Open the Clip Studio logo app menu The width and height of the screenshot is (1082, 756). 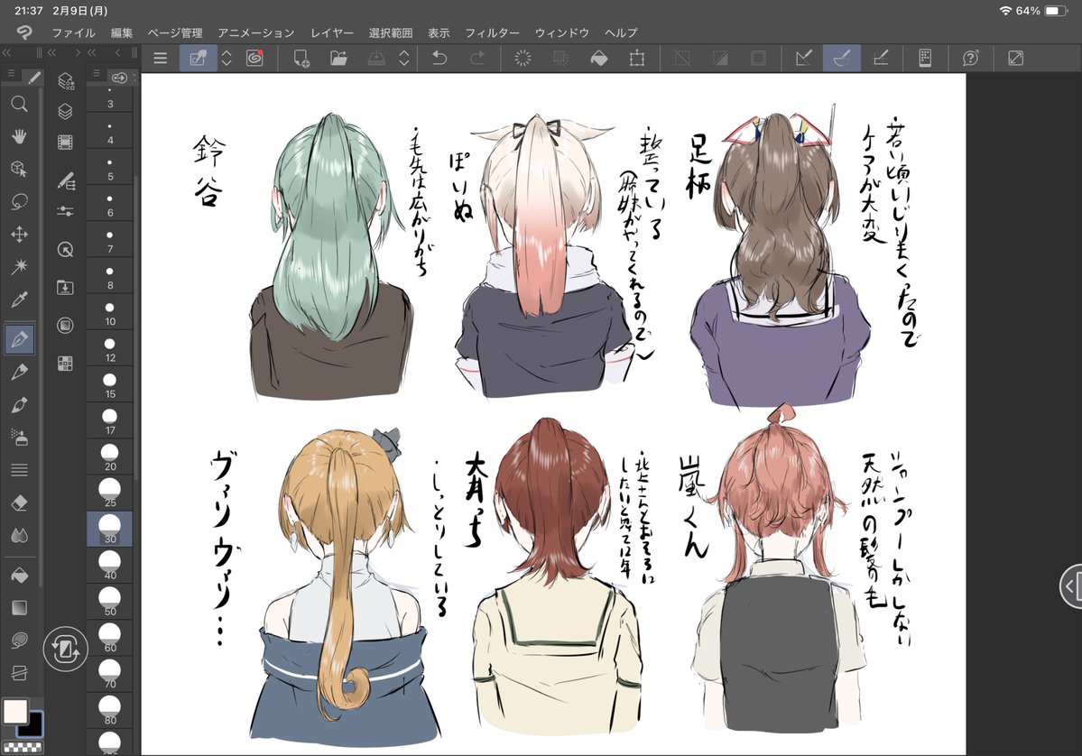[24, 32]
